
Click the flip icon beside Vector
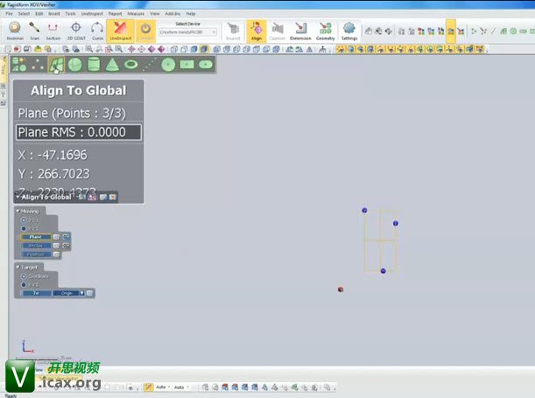(x=66, y=246)
